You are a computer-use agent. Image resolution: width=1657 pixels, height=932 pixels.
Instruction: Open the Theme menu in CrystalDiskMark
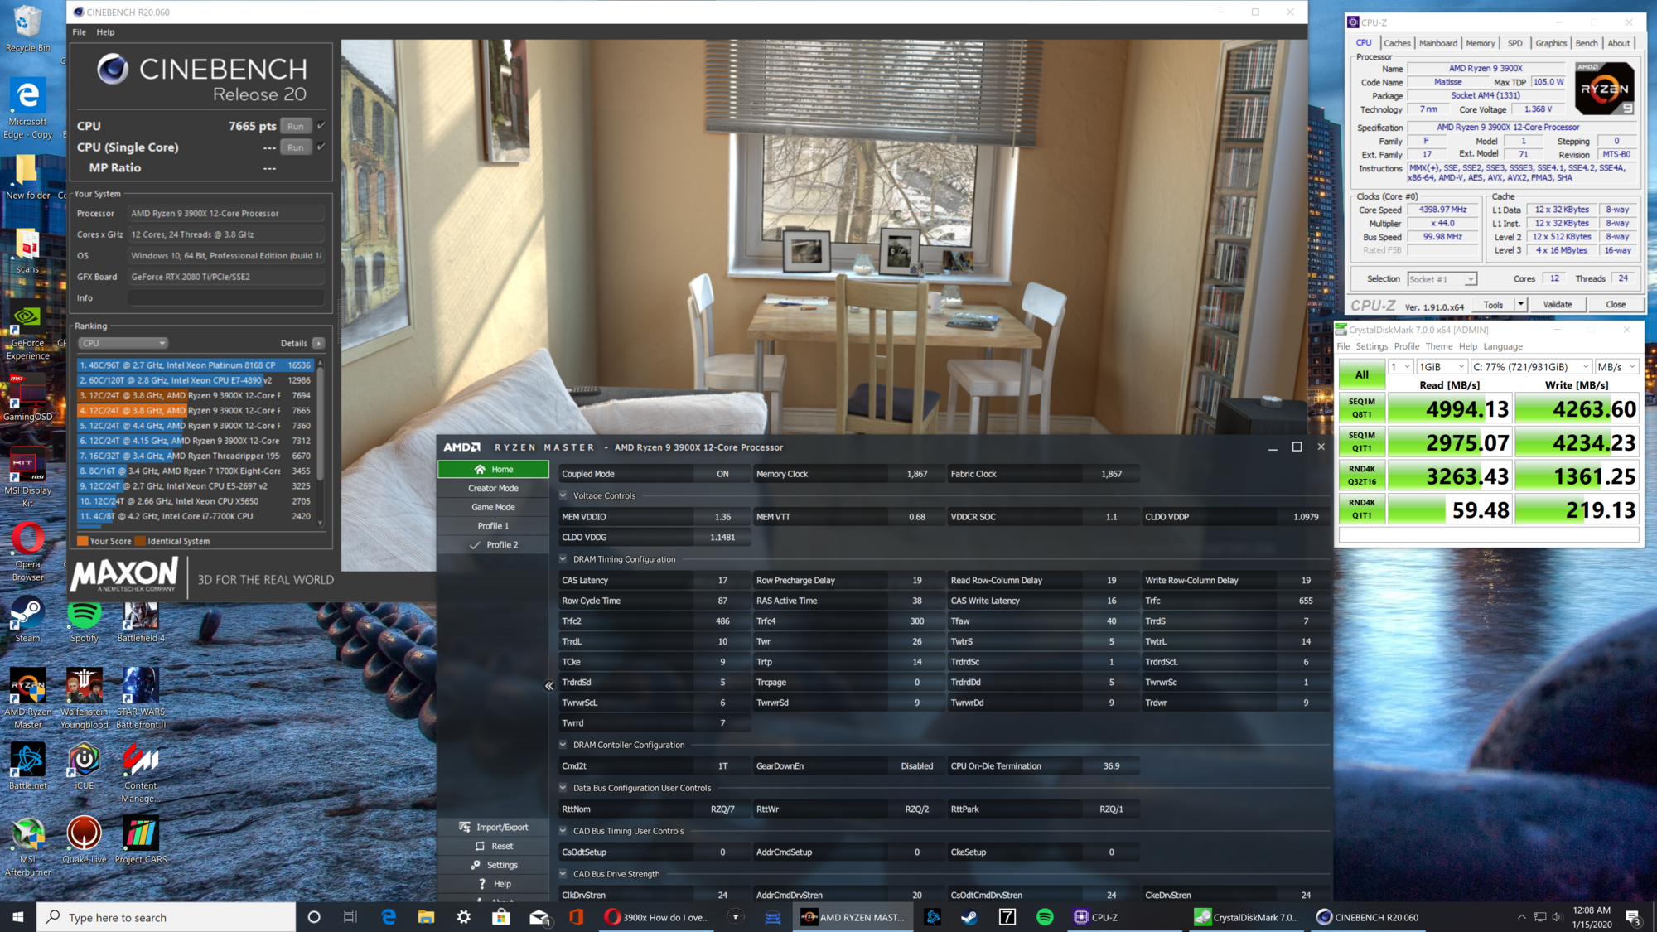pyautogui.click(x=1438, y=346)
